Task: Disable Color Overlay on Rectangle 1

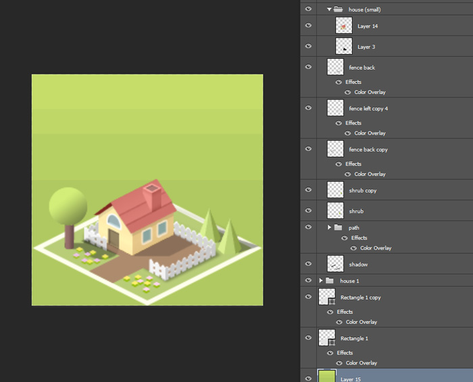Action: pos(339,363)
